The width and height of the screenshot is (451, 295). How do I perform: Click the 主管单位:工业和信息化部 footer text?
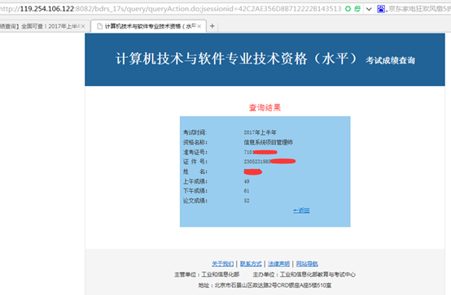tap(207, 275)
